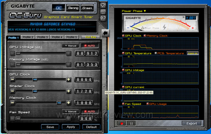Click the small arrow beside gauge counter

click(x=184, y=17)
